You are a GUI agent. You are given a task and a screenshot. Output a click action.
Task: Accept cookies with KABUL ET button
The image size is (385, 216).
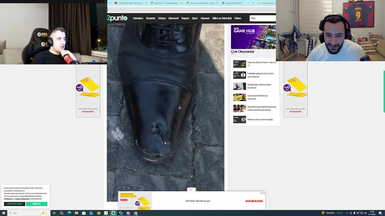coord(37,204)
